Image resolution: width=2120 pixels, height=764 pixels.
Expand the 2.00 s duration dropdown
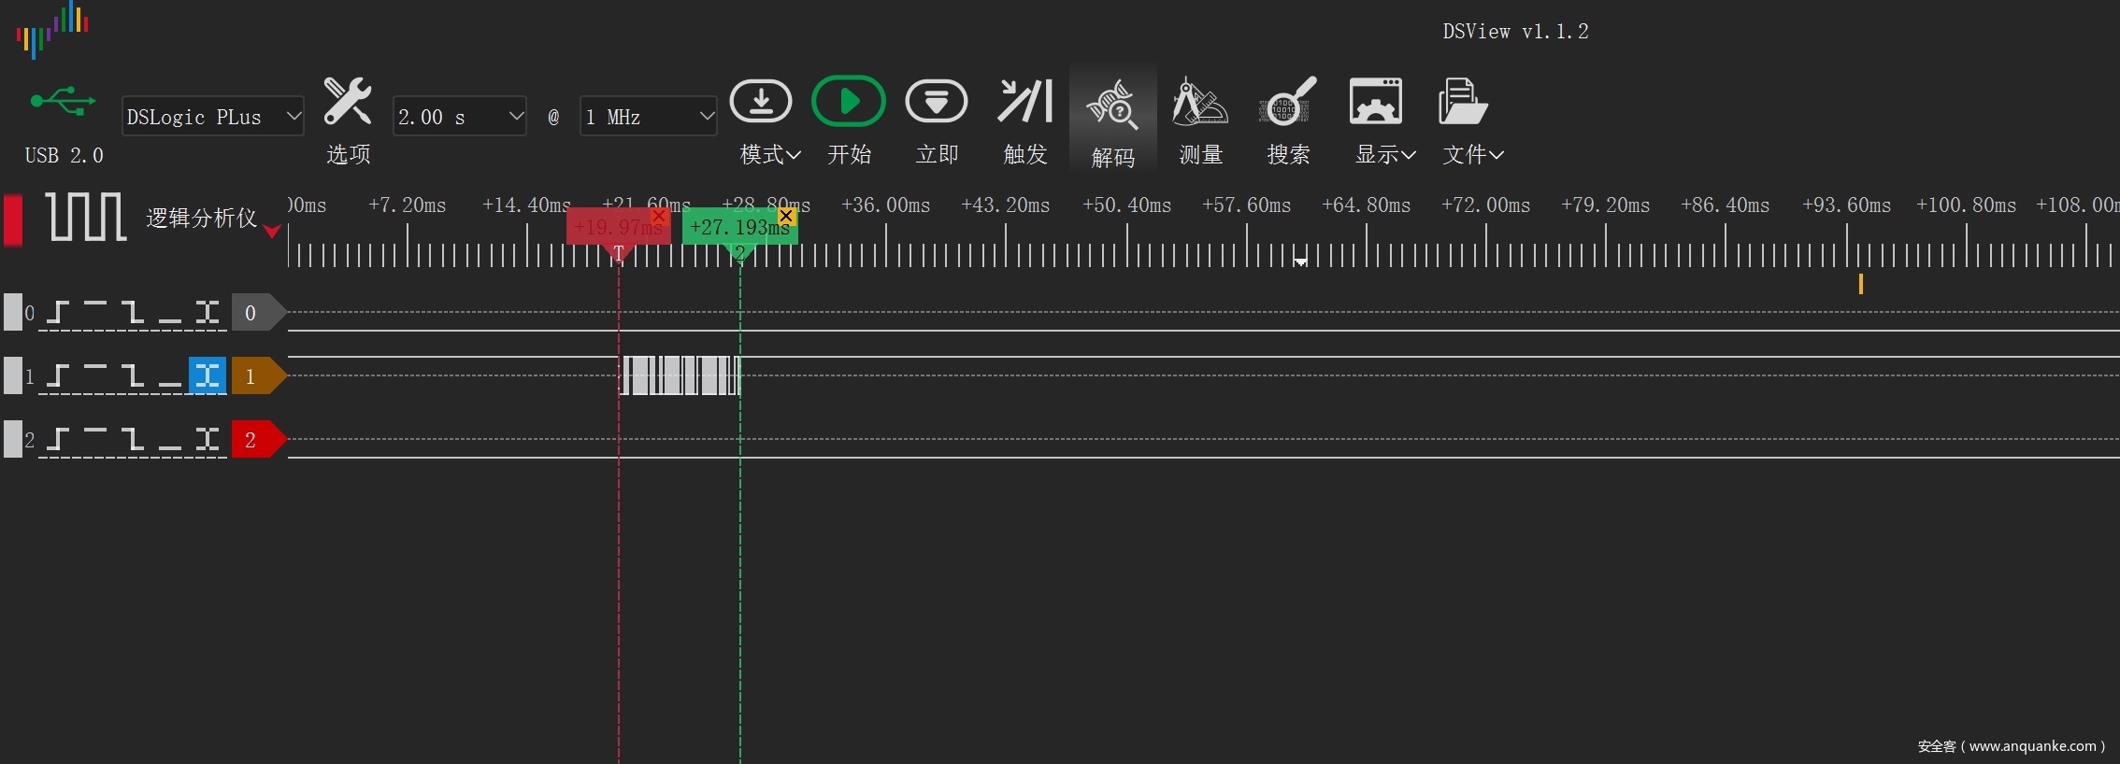tap(515, 116)
